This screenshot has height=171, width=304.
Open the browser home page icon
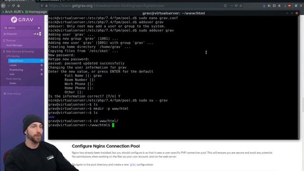(19, 6)
